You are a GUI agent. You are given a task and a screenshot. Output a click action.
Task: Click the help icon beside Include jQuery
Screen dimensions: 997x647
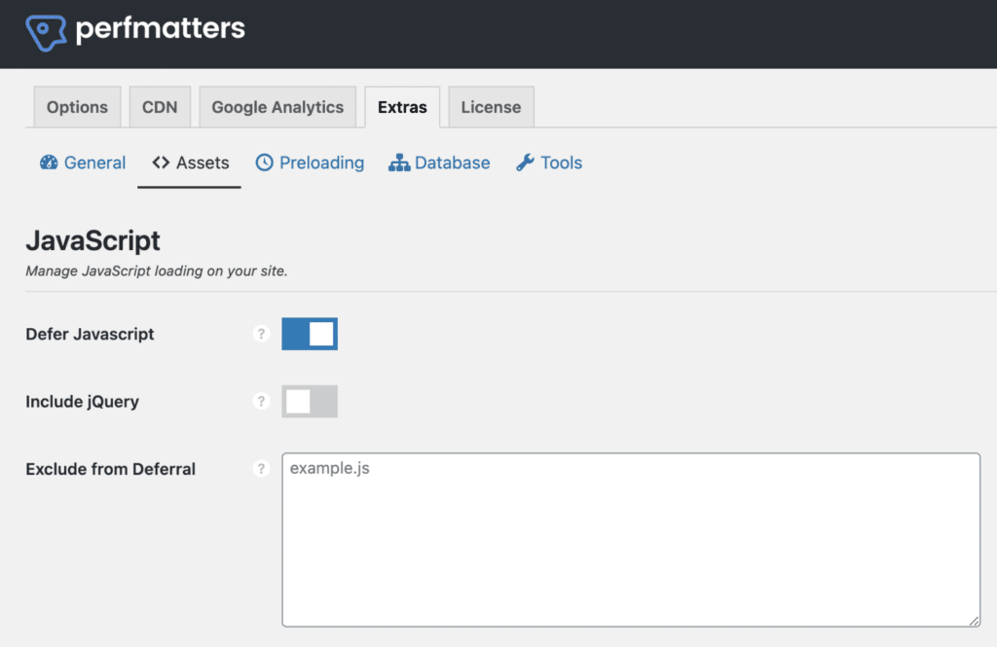(261, 401)
